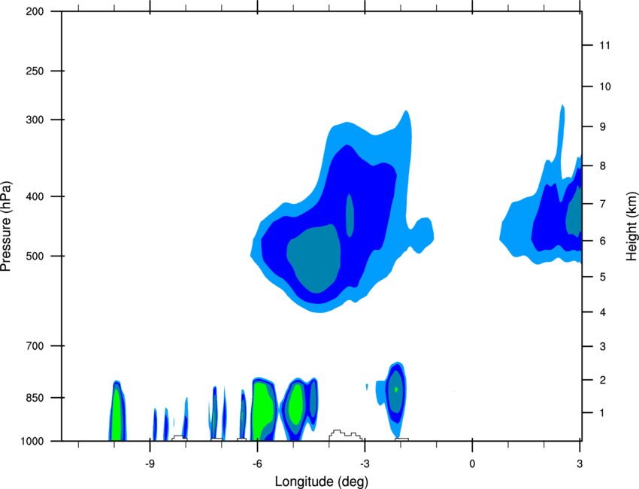
Task: Click the 4 km height label
Action: pos(602,312)
